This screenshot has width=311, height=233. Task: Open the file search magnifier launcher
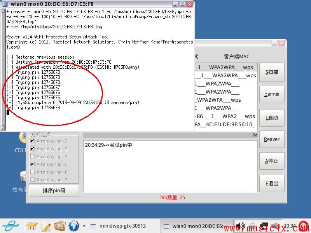tap(60, 226)
